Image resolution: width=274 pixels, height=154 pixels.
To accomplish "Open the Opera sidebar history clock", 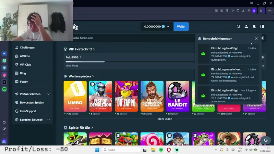I will coord(4,128).
